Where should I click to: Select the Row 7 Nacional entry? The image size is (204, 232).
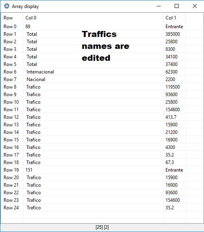pos(102,79)
